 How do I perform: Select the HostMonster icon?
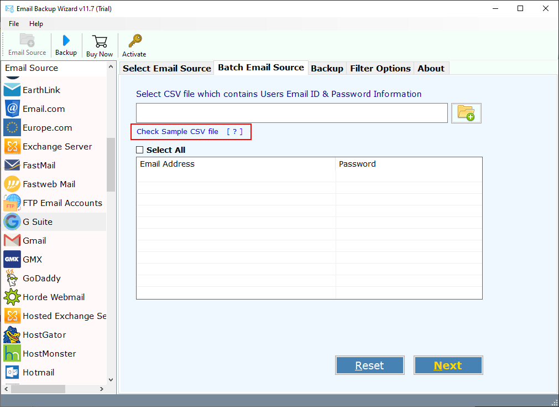click(12, 353)
